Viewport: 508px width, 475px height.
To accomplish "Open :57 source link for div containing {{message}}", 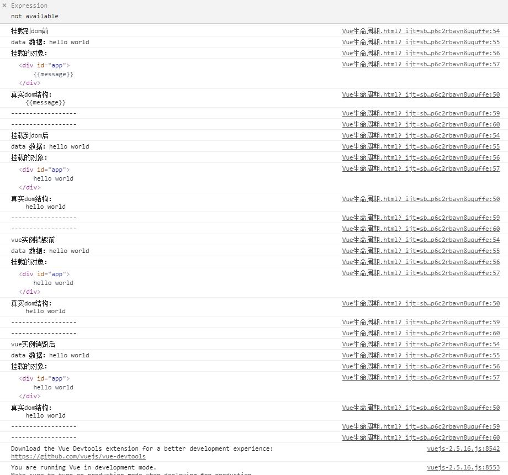I will pyautogui.click(x=421, y=64).
